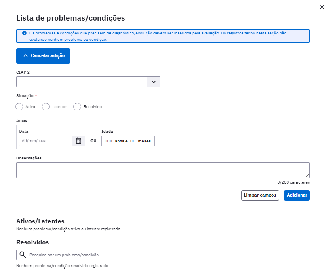Image resolution: width=328 pixels, height=280 pixels.
Task: Collapse the form with Cancelar adição
Action: coord(43,56)
